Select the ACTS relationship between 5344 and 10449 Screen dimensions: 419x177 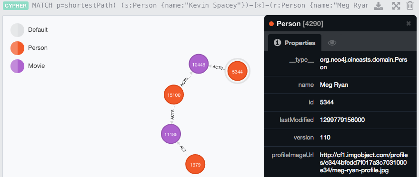(218, 67)
